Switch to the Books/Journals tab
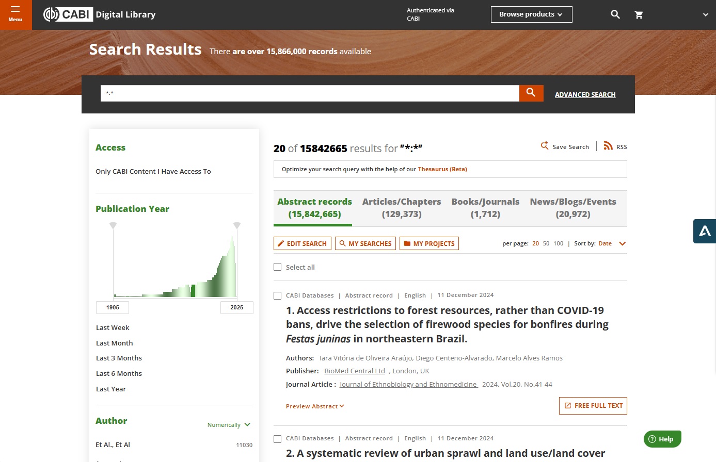 click(x=485, y=208)
